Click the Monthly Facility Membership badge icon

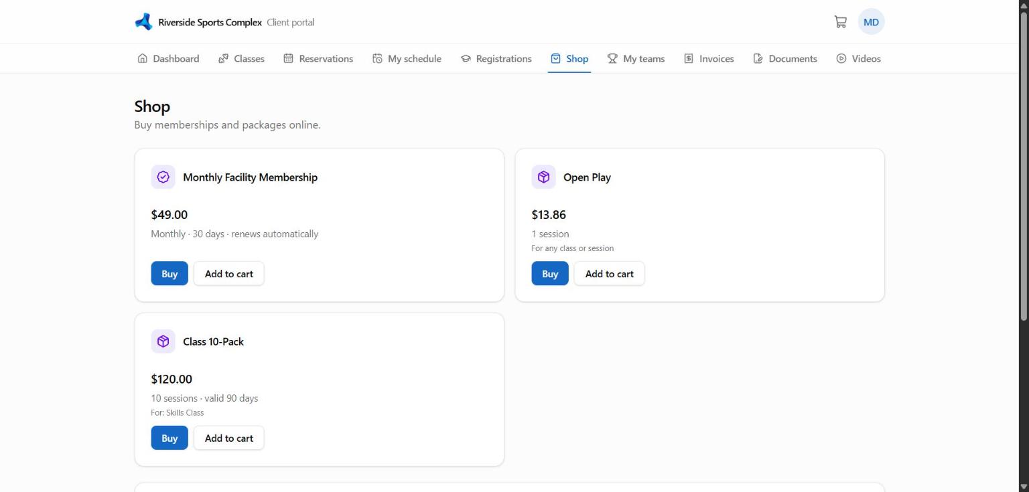coord(163,177)
